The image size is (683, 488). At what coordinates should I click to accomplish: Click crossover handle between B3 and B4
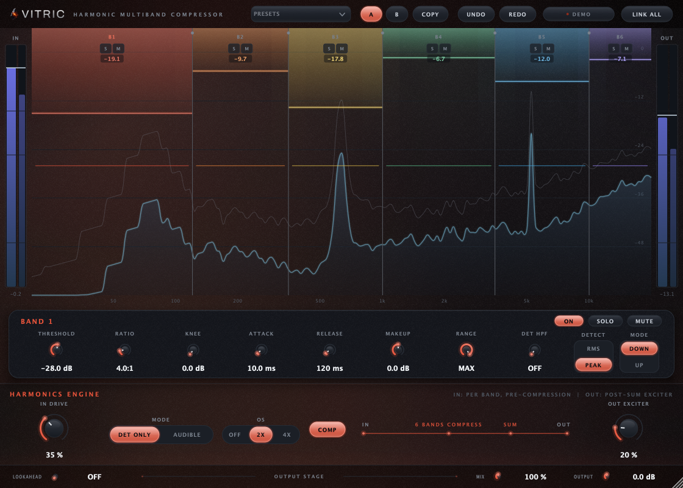coord(382,32)
